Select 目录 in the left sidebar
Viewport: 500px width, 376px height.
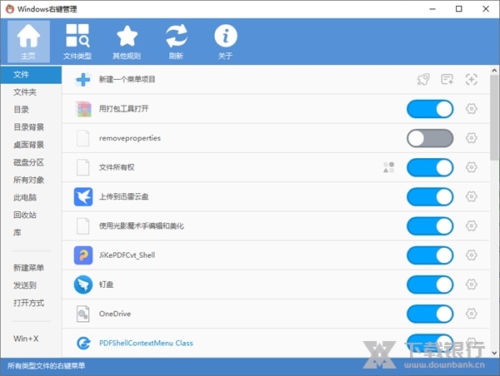31,110
